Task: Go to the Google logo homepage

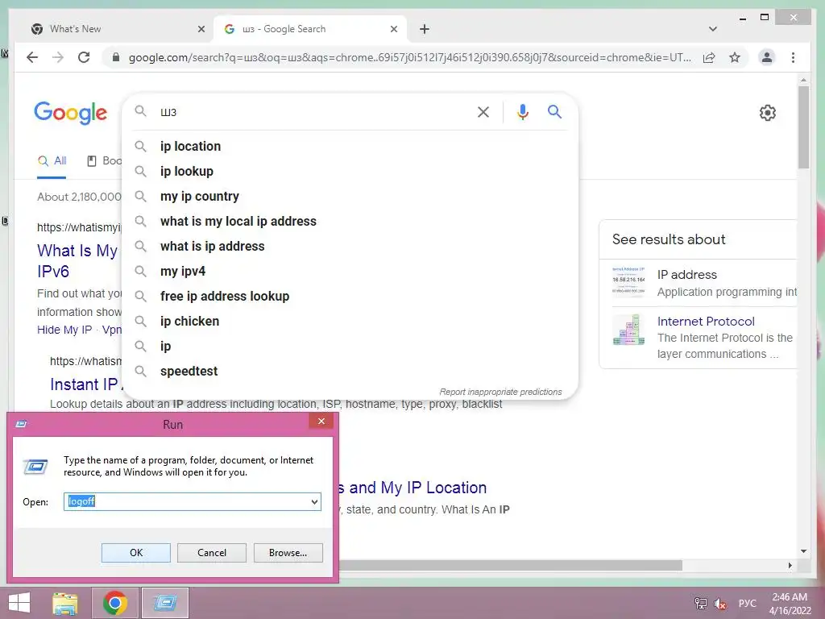Action: 71,113
